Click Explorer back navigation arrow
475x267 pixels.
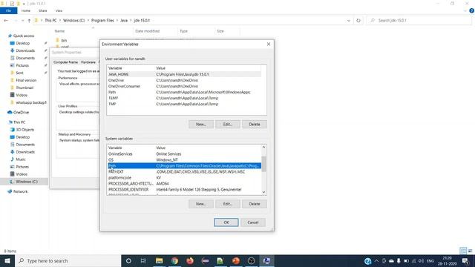pos(6,21)
